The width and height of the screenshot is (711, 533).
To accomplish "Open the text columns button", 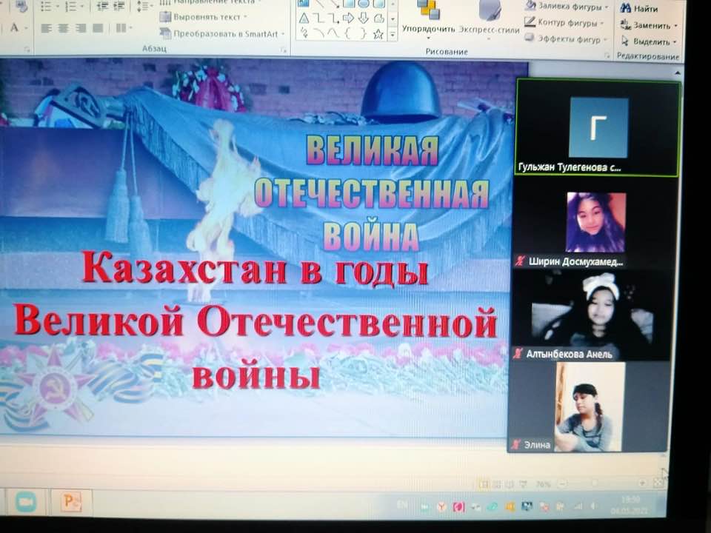I will (121, 28).
